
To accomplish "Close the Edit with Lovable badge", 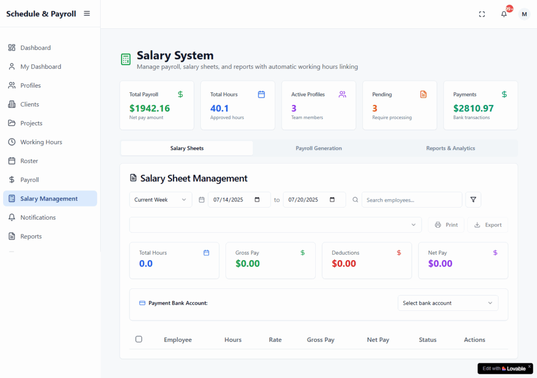I will point(529,366).
